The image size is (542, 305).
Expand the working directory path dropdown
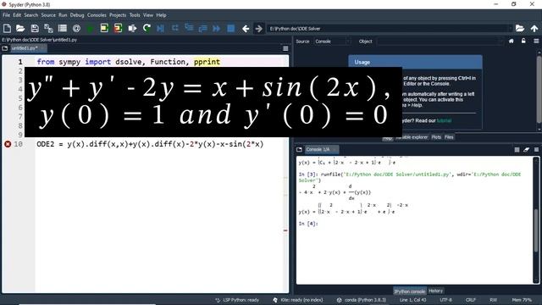pyautogui.click(x=510, y=28)
